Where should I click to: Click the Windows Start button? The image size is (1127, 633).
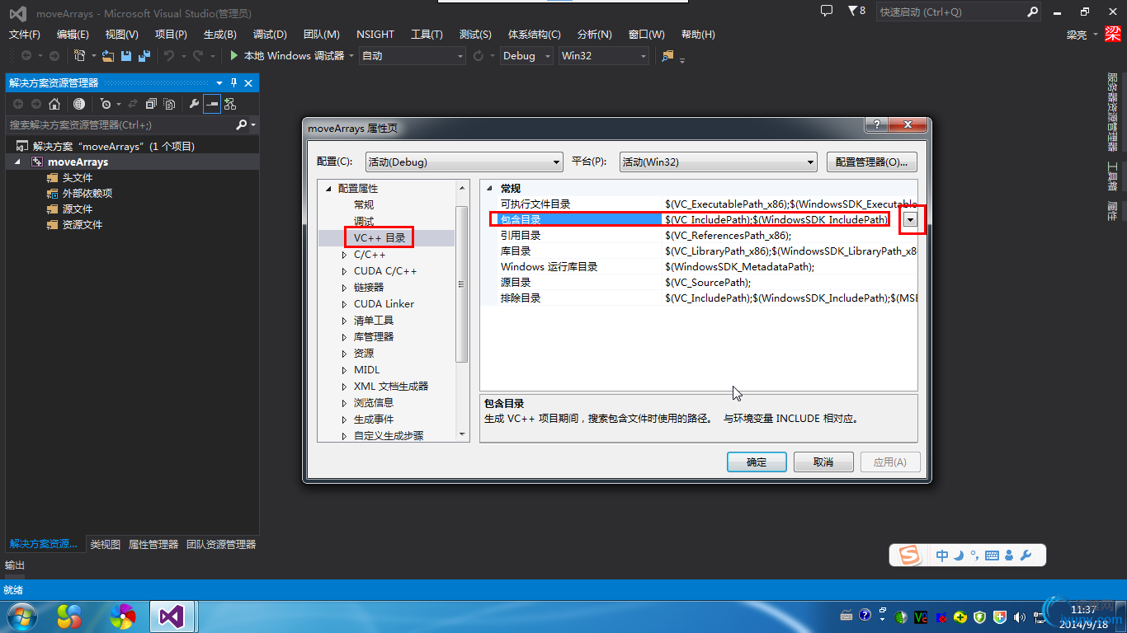(x=21, y=615)
